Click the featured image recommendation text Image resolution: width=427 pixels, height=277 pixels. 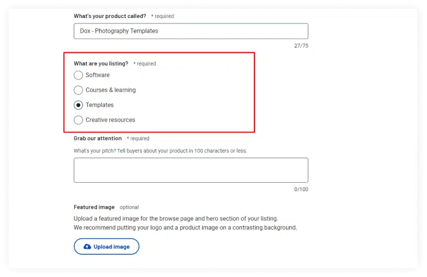click(x=185, y=227)
